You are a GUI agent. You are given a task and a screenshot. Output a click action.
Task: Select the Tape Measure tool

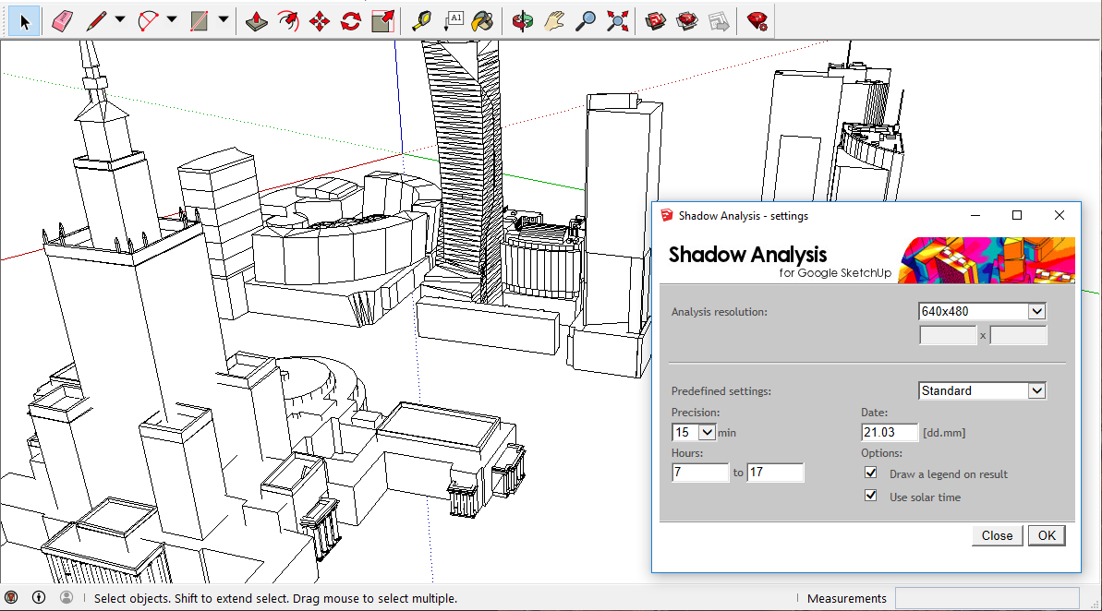pos(420,19)
